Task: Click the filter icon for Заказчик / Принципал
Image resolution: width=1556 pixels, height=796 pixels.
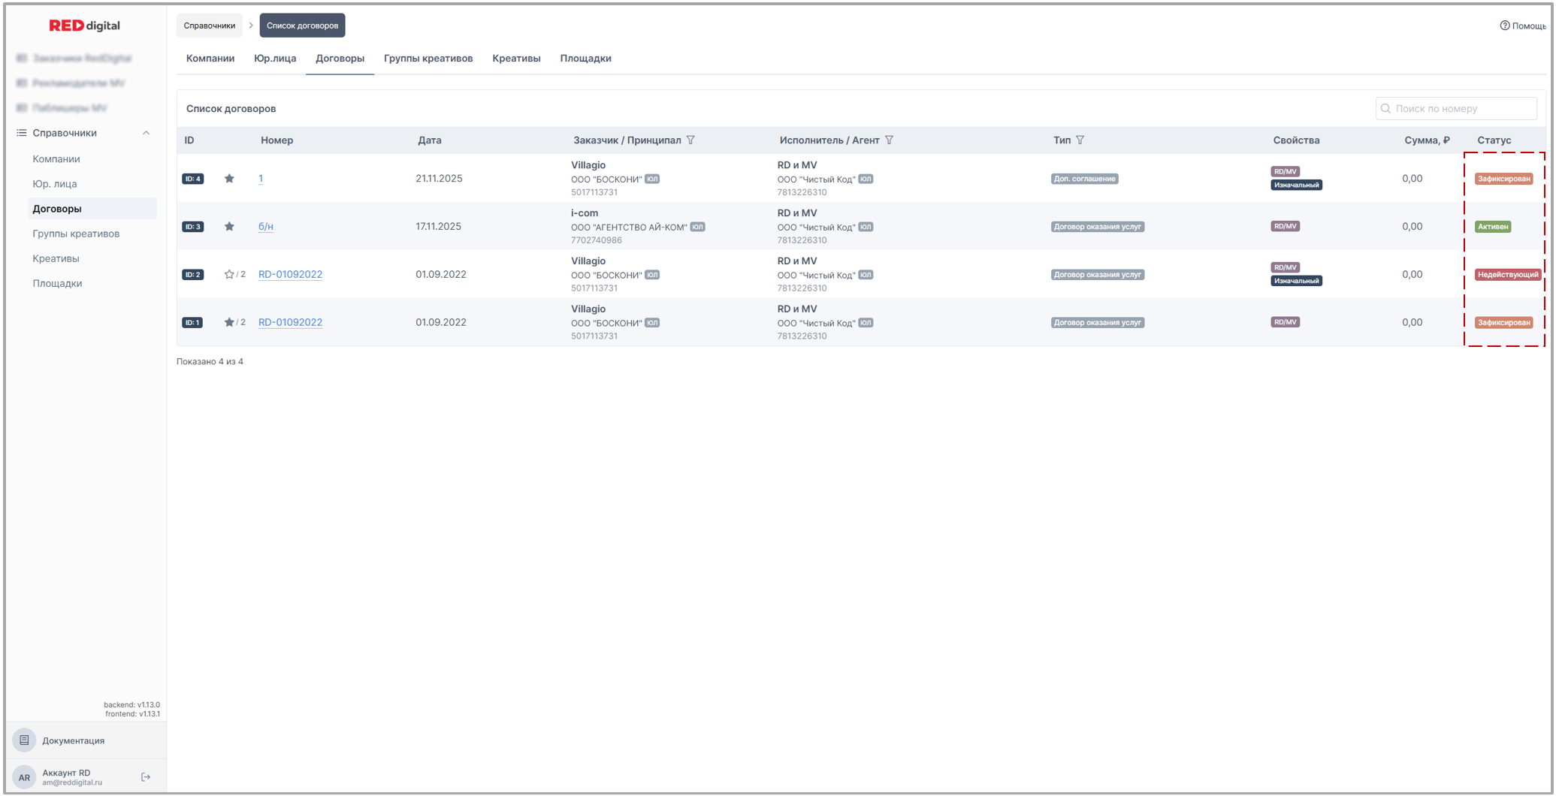Action: [x=690, y=140]
